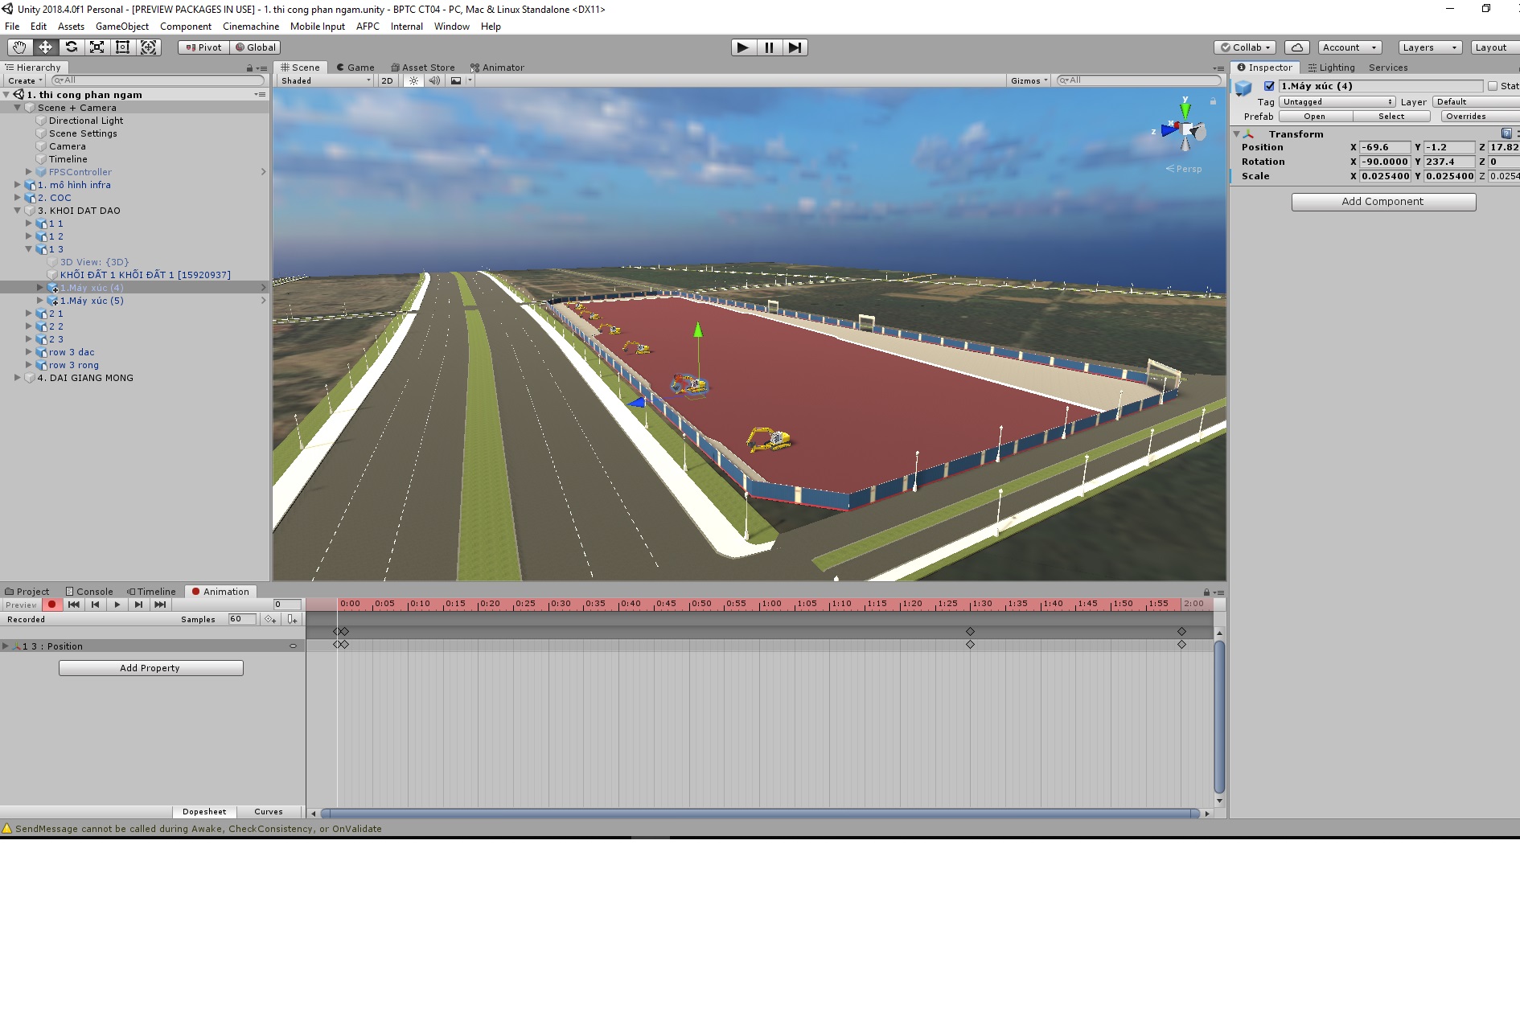The width and height of the screenshot is (1520, 1029).
Task: Go to previous keyframe in Animation
Action: (96, 605)
